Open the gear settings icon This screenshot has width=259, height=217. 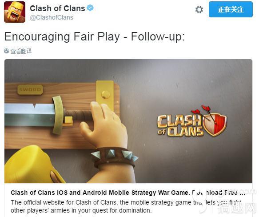pyautogui.click(x=199, y=10)
